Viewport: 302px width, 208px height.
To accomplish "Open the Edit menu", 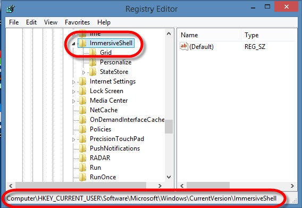I will pos(31,22).
